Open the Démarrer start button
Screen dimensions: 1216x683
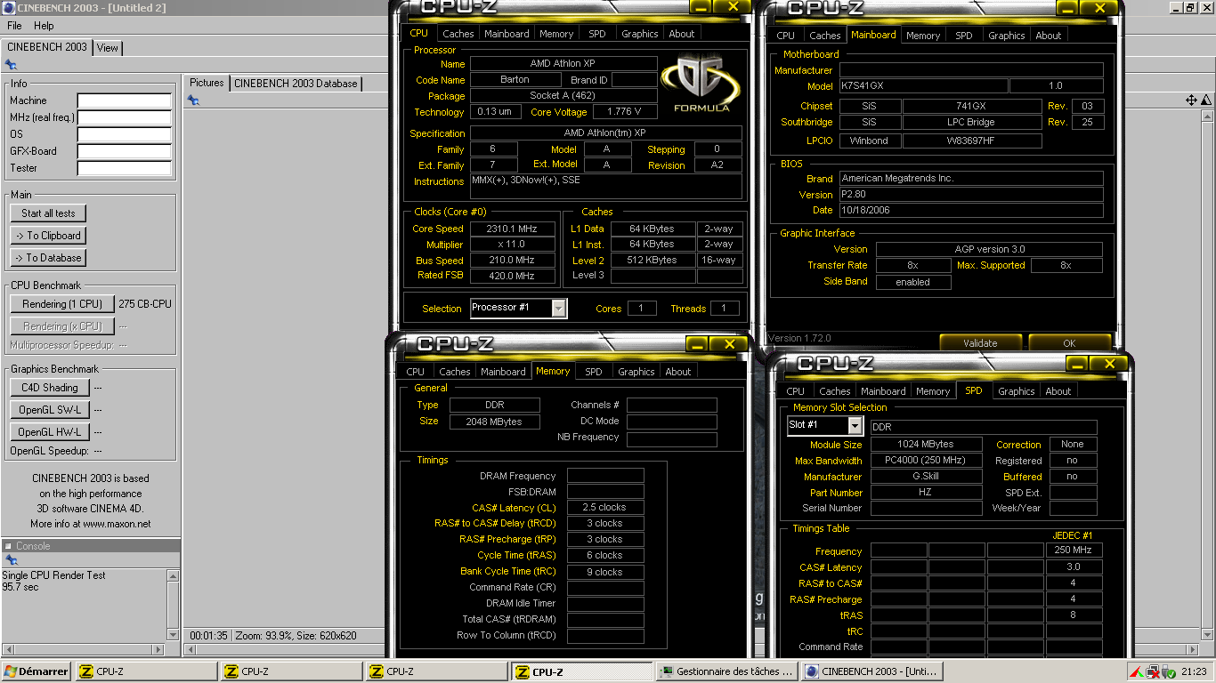pos(36,671)
